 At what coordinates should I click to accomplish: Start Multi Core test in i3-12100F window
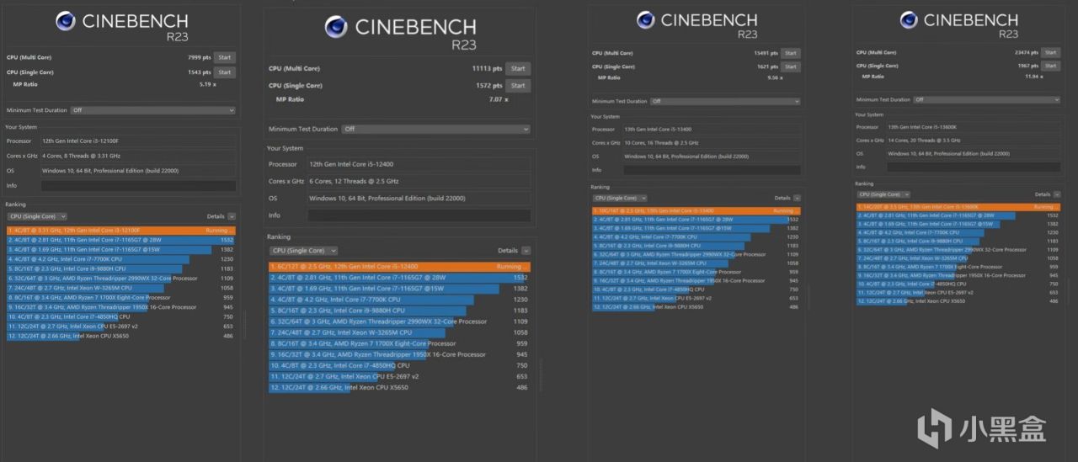click(x=224, y=57)
